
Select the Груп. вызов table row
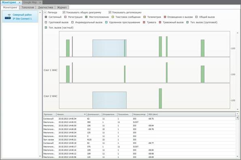pyautogui.click(x=139, y=140)
